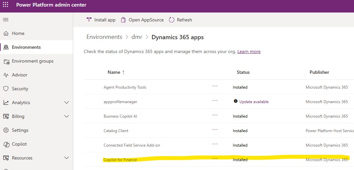The width and height of the screenshot is (354, 170).
Task: Select Environments in the sidebar
Action: [x=26, y=47]
